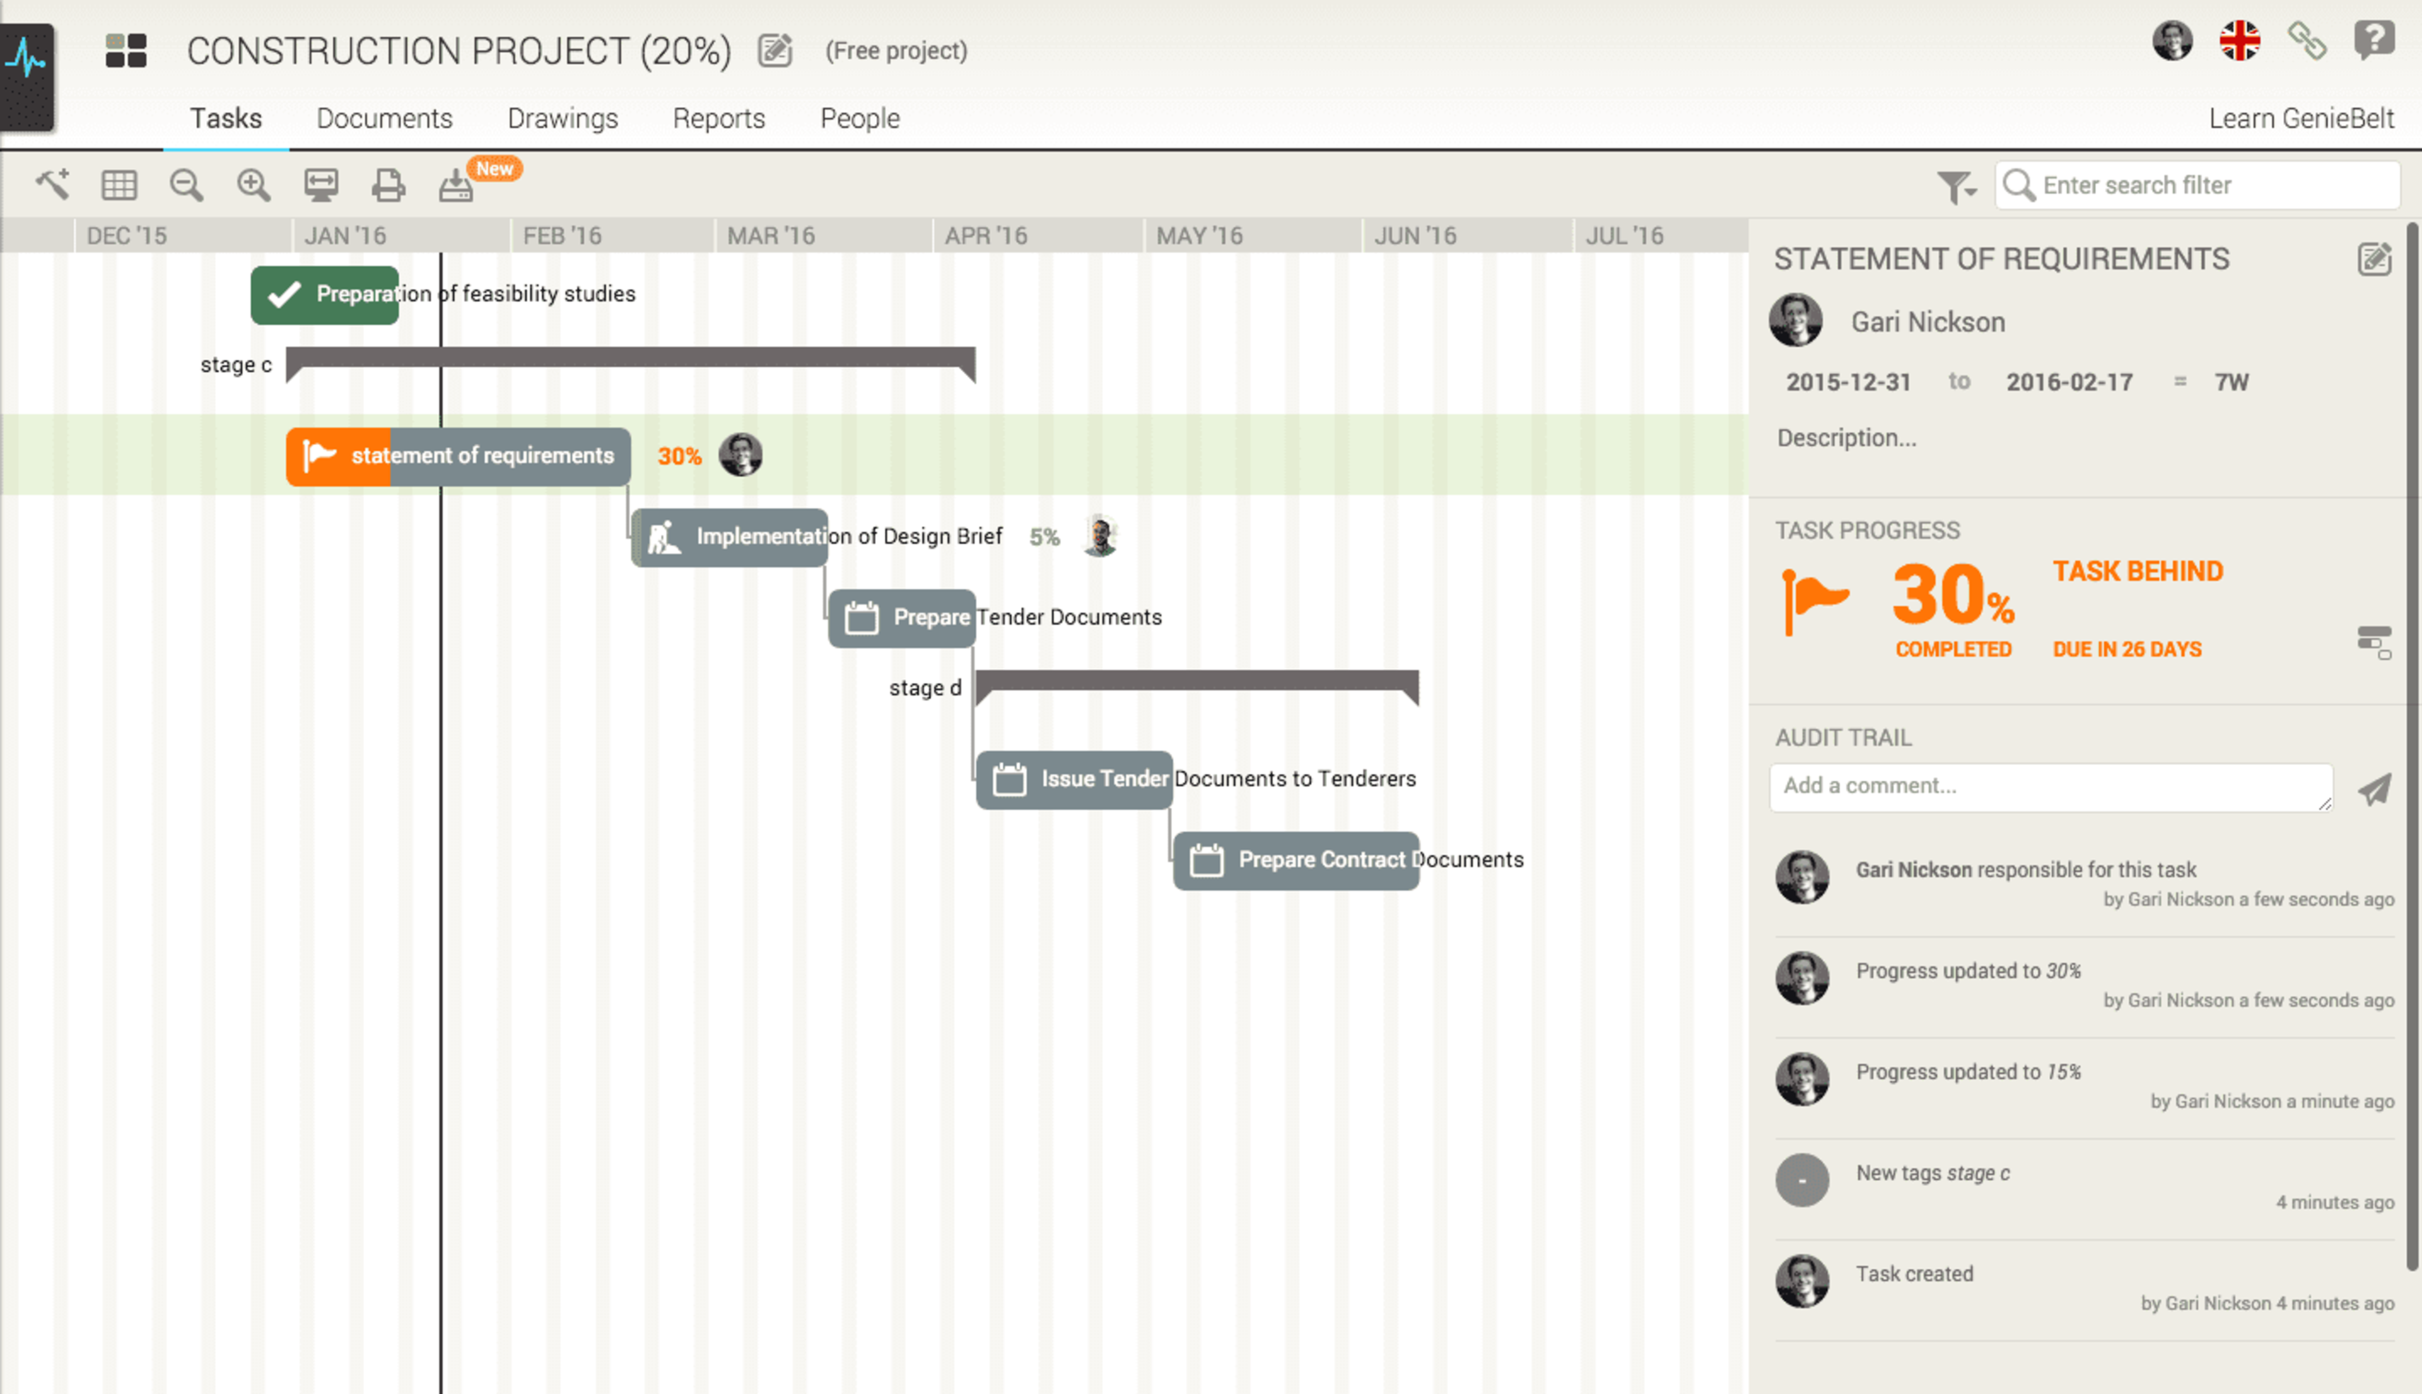Click the 30% progress bar on statement of requirements
Screen dimensions: 2422x1394
pyautogui.click(x=340, y=457)
